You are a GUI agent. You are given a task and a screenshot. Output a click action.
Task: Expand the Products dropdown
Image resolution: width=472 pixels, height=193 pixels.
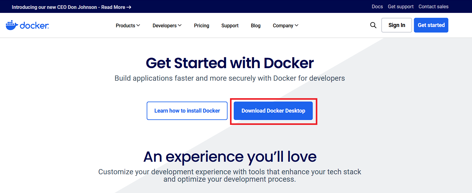click(128, 25)
